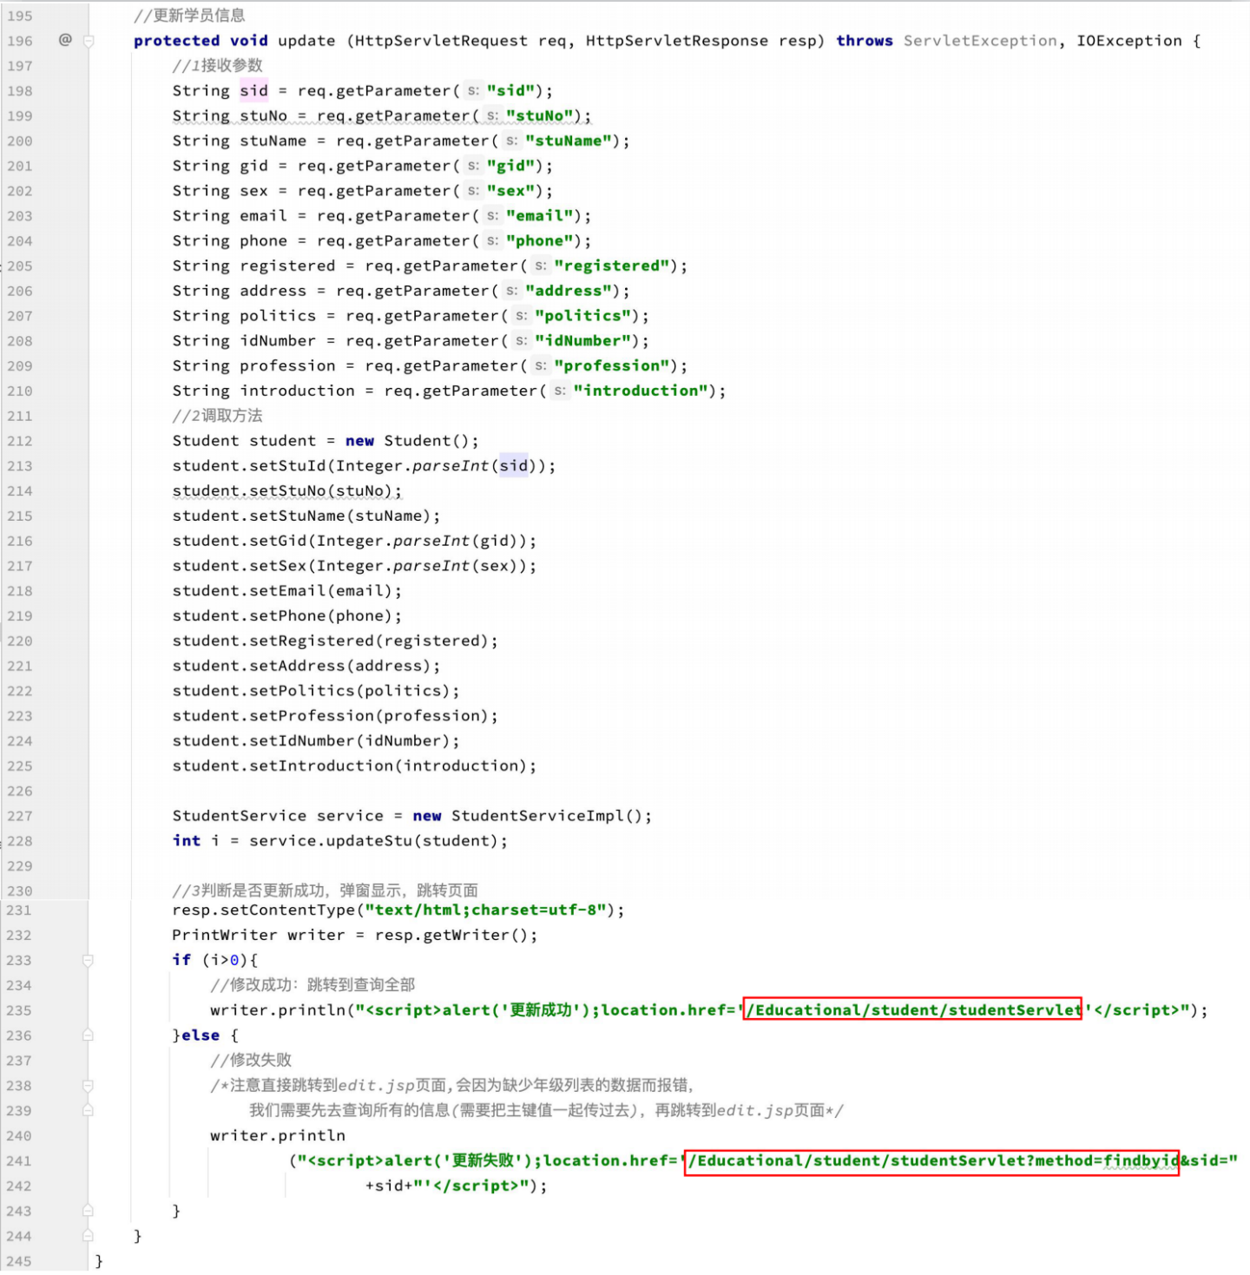Click '+sid+' expression on line 242

pos(389,1186)
